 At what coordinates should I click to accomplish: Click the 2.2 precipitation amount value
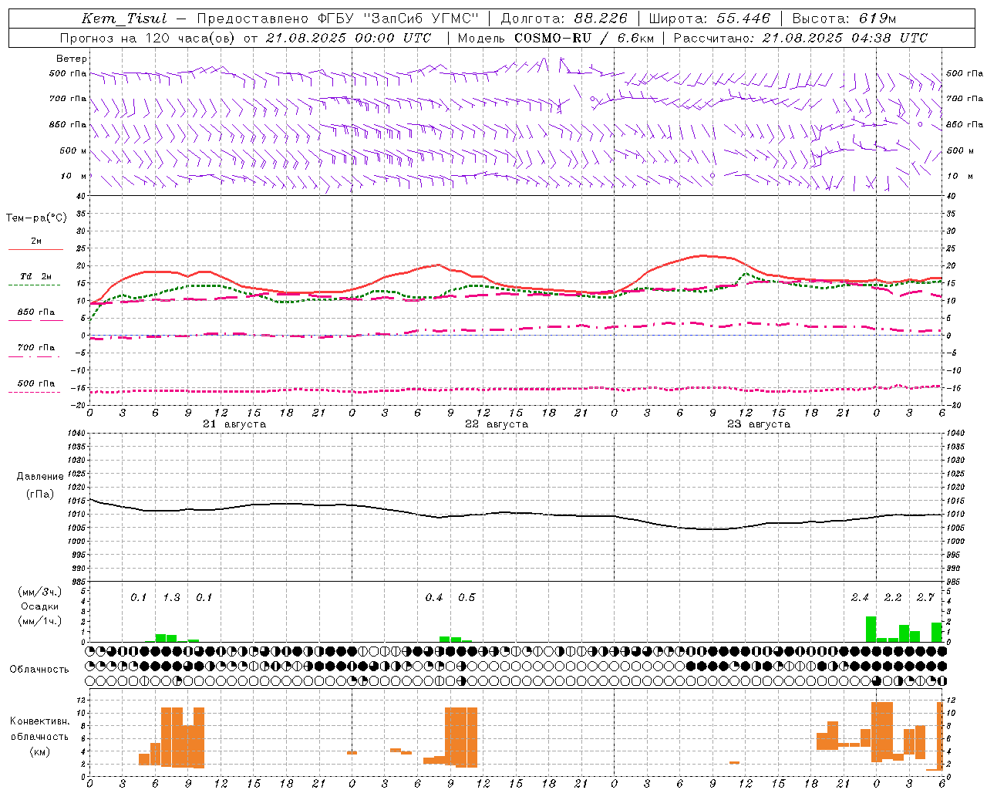(893, 598)
